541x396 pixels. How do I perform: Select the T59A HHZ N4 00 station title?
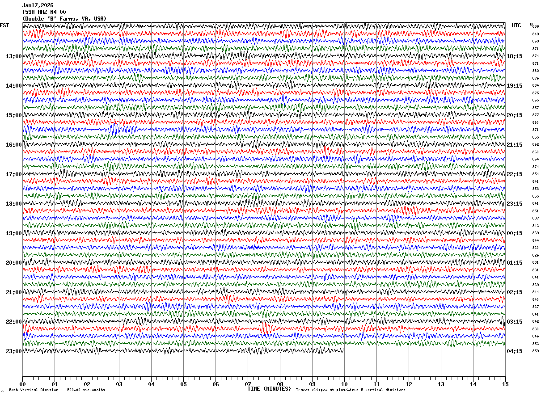click(44, 12)
